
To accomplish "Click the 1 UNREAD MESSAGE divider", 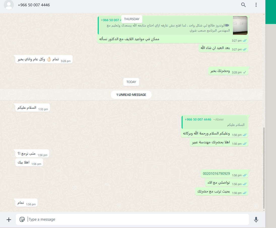I will coord(131,95).
